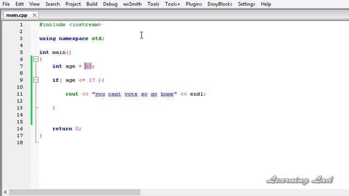
Task: Open the Help menu
Action: [266, 4]
